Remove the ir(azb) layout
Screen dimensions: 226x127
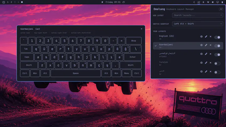tap(210, 54)
